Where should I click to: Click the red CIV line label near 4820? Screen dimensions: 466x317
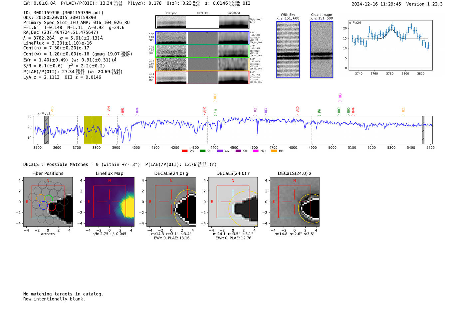click(x=298, y=111)
